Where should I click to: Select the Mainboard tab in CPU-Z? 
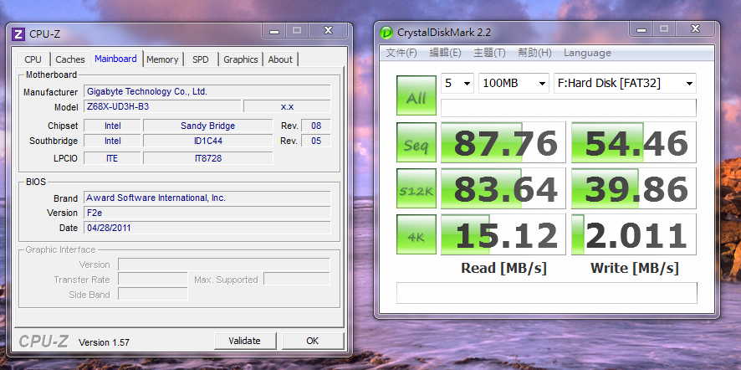click(115, 59)
